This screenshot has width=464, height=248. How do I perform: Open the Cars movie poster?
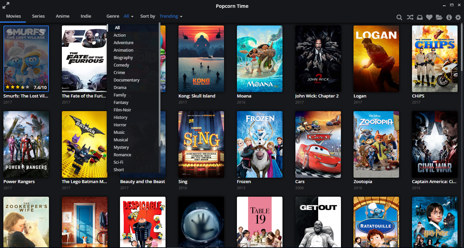click(x=318, y=144)
